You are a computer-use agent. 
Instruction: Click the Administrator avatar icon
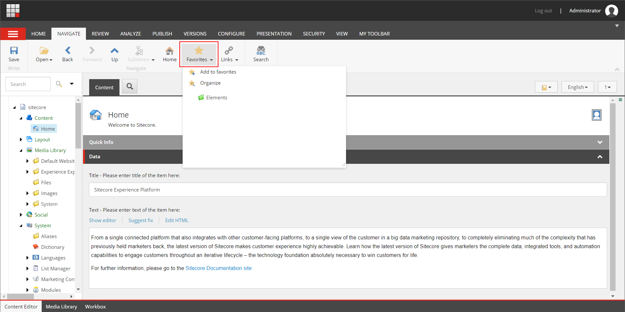pos(612,11)
